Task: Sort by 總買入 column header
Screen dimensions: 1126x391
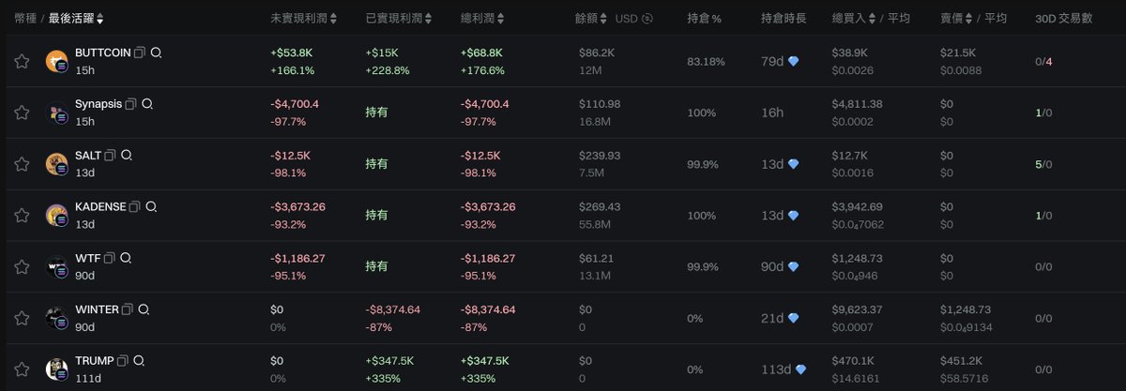Action: (852, 19)
